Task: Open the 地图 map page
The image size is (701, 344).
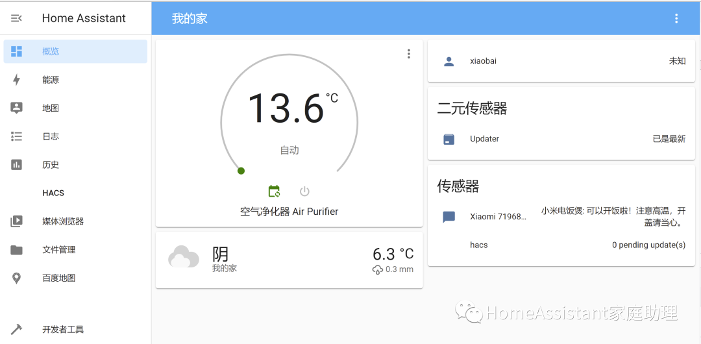Action: [51, 108]
